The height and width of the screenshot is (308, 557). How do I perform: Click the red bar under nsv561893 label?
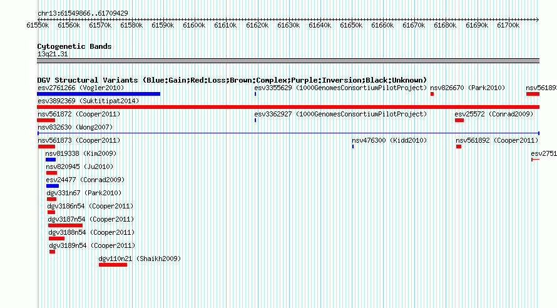[533, 94]
